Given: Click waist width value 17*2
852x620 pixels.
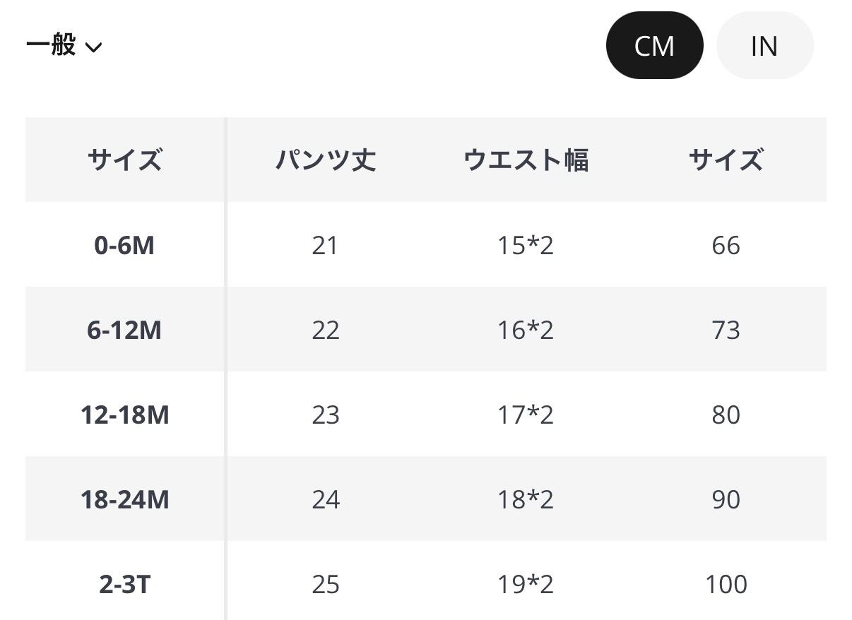Looking at the screenshot, I should (x=526, y=415).
